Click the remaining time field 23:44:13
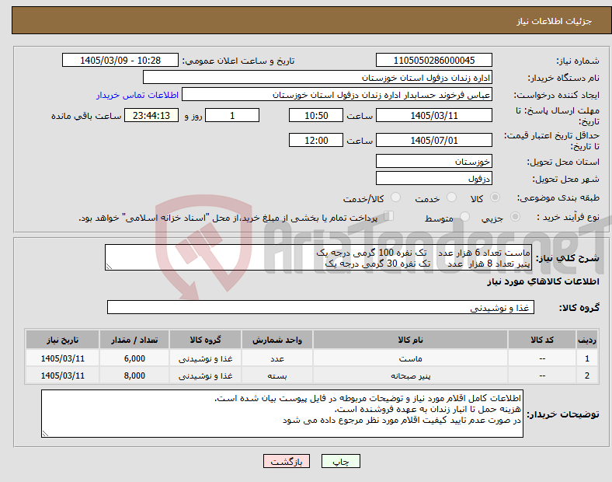 151,116
